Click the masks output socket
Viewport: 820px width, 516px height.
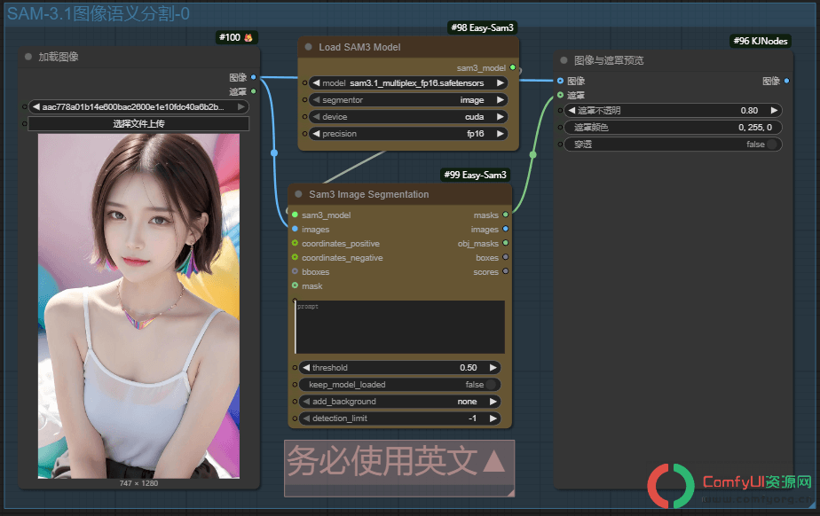pyautogui.click(x=506, y=215)
